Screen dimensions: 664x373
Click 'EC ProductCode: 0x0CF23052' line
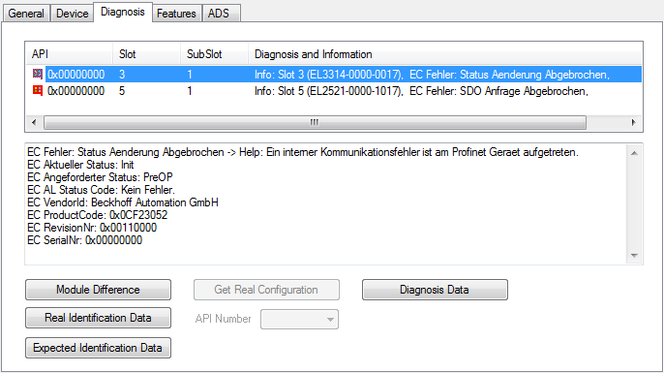[98, 215]
